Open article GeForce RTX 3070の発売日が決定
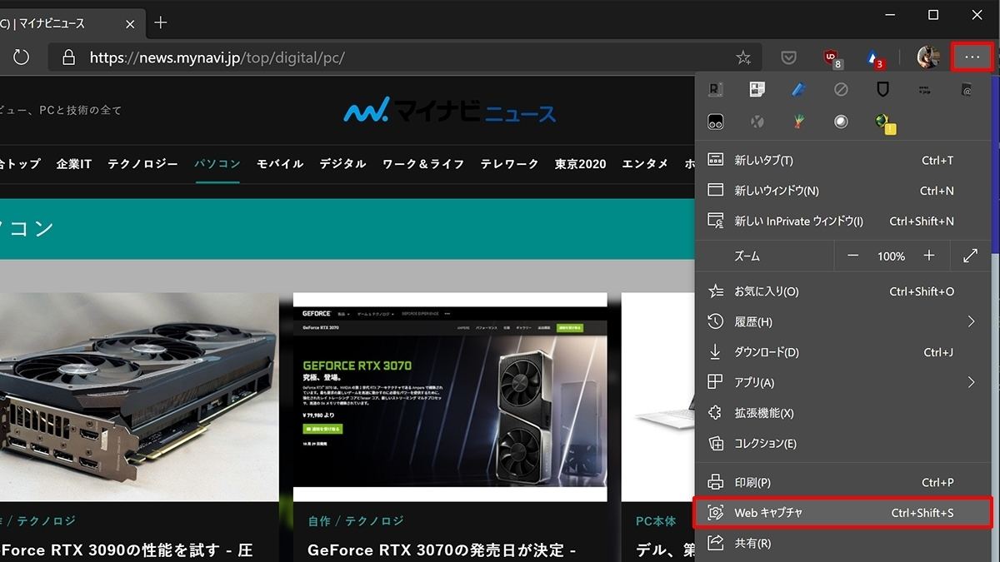 click(x=442, y=550)
